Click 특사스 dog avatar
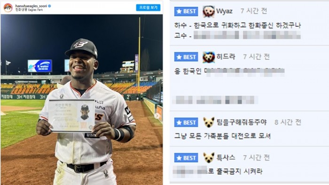 tap(209, 158)
